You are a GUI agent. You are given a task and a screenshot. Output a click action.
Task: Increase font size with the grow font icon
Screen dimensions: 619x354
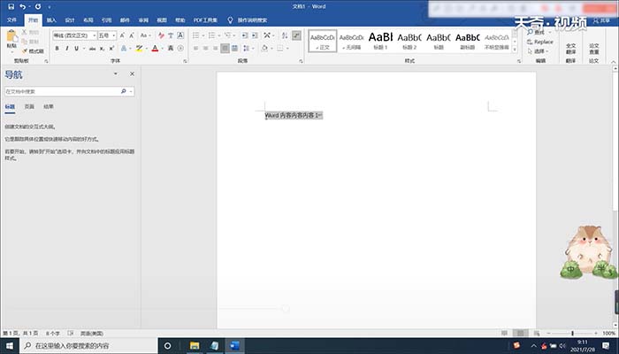tap(122, 35)
